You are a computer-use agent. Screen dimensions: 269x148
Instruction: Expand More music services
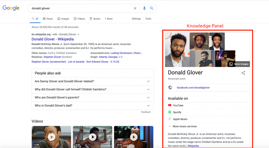[182, 126]
